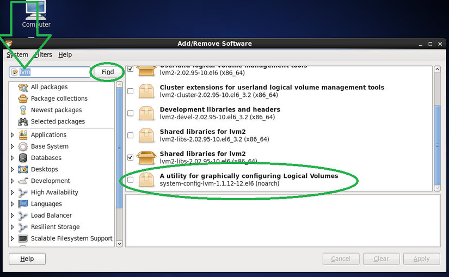Image resolution: width=449 pixels, height=277 pixels.
Task: Open the Filters menu
Action: [x=43, y=55]
